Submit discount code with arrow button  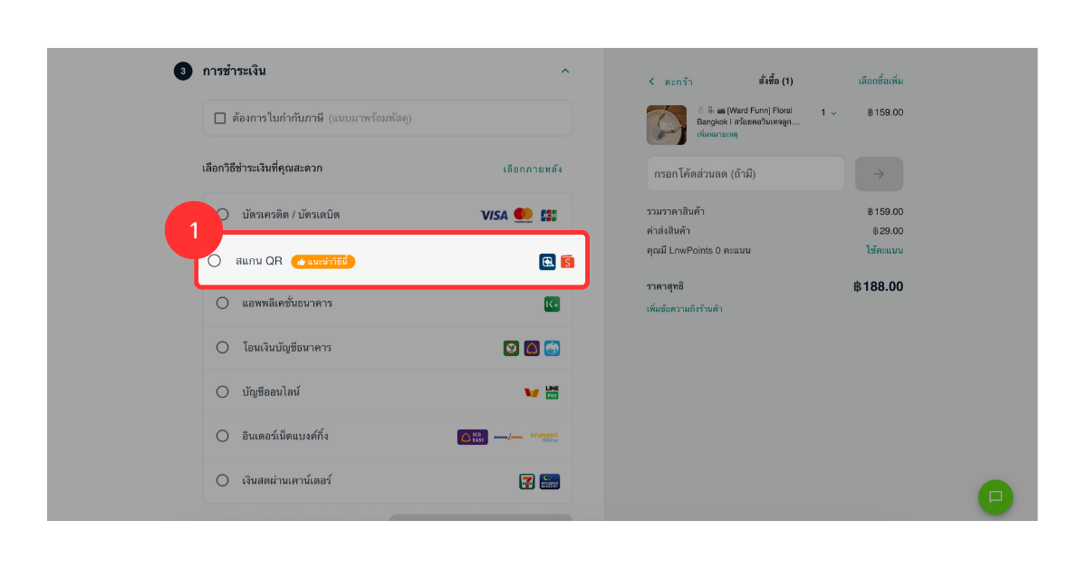pyautogui.click(x=879, y=174)
